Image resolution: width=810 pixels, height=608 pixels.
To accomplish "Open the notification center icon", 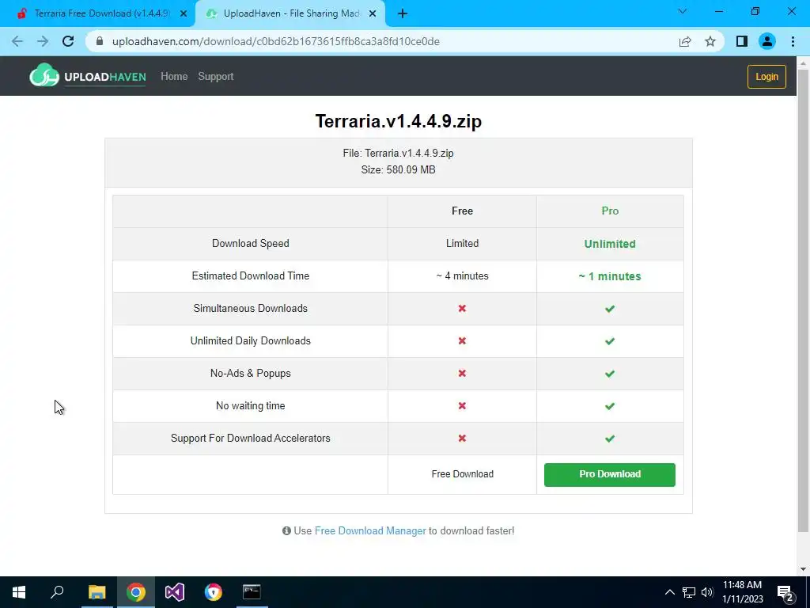I will click(x=785, y=592).
